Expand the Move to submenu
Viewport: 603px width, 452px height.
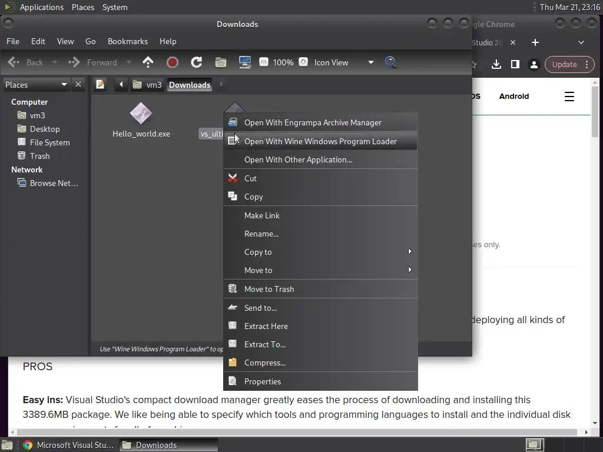(x=320, y=270)
